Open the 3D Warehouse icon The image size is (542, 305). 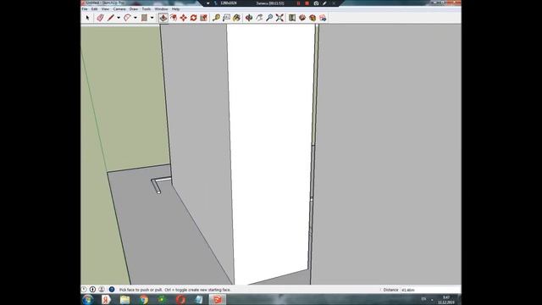(302, 18)
